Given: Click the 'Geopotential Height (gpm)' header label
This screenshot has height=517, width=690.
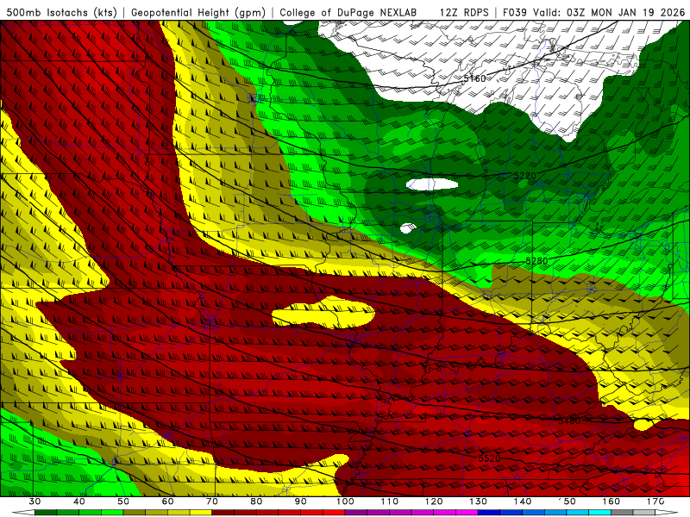Looking at the screenshot, I should [198, 12].
